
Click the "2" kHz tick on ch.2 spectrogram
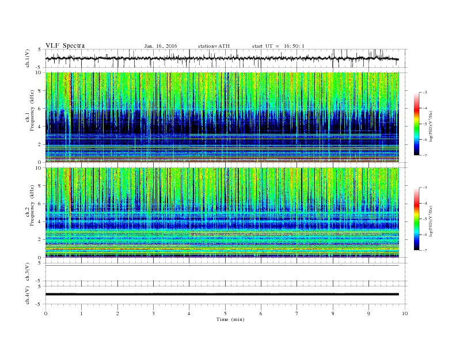(x=40, y=240)
